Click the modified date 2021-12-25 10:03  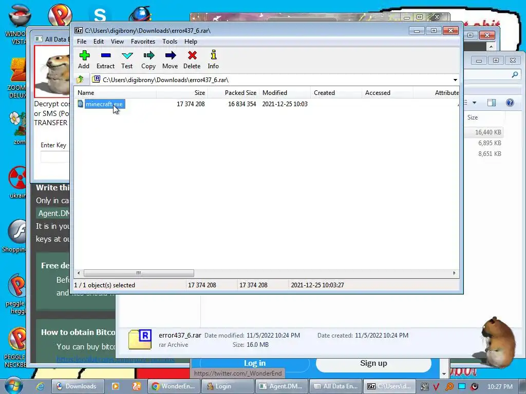285,104
